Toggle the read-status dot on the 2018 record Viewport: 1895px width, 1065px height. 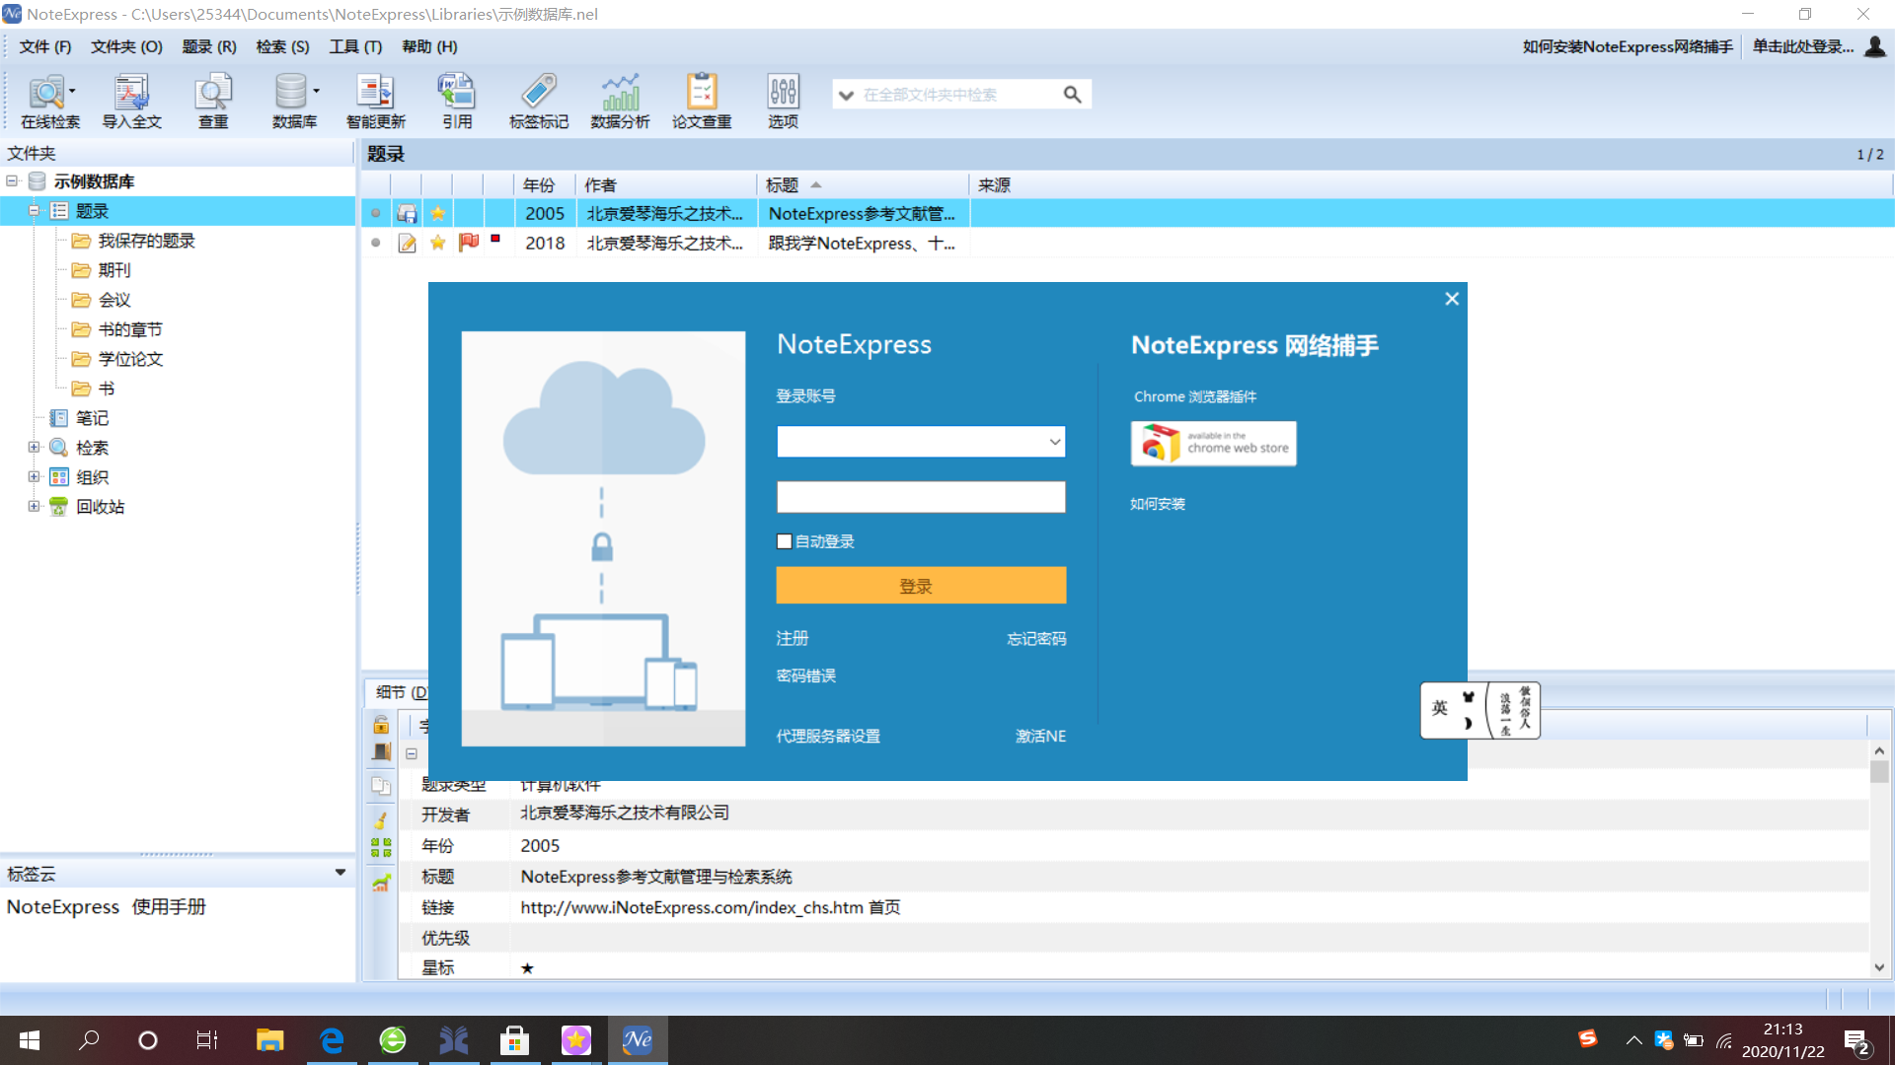(376, 243)
